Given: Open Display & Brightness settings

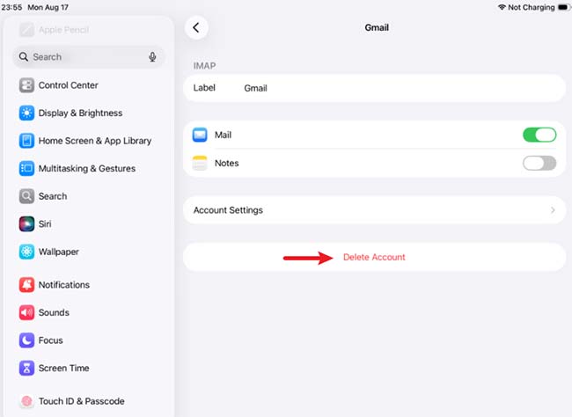Looking at the screenshot, I should (80, 113).
